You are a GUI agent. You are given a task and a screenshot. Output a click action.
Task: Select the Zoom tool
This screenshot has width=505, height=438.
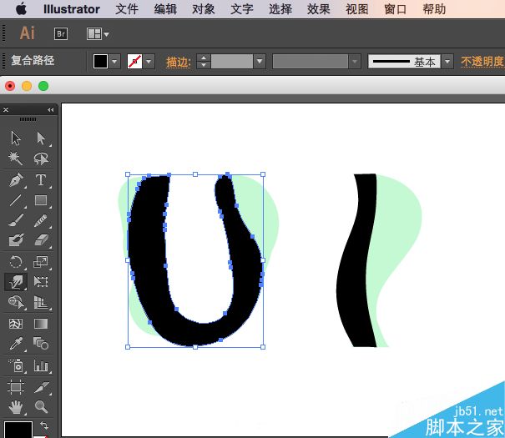pyautogui.click(x=41, y=407)
